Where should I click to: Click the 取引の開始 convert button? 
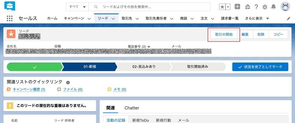tap(224, 34)
